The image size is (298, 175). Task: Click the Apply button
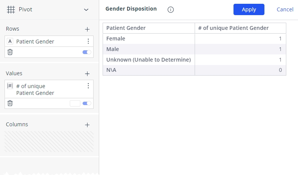(249, 9)
